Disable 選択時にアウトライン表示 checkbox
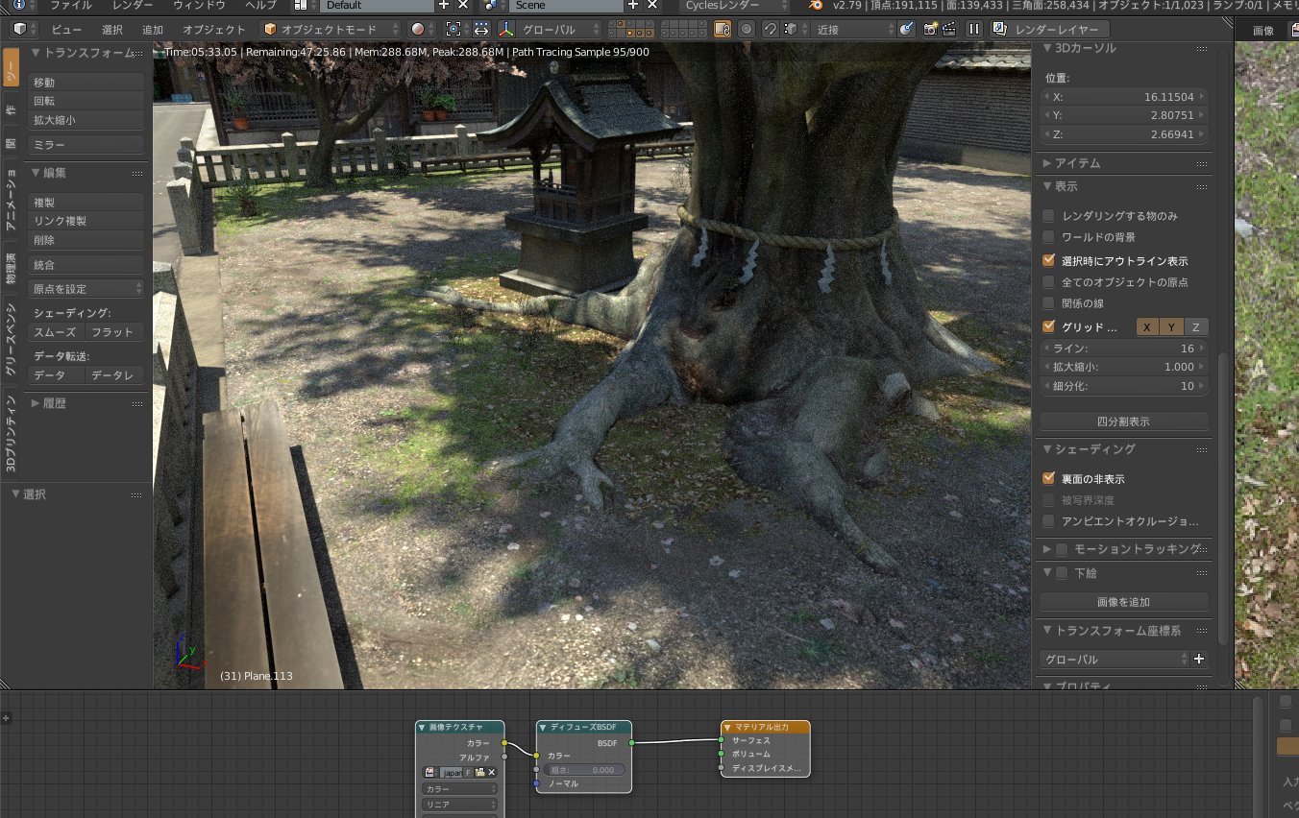The height and width of the screenshot is (818, 1299). click(1049, 261)
